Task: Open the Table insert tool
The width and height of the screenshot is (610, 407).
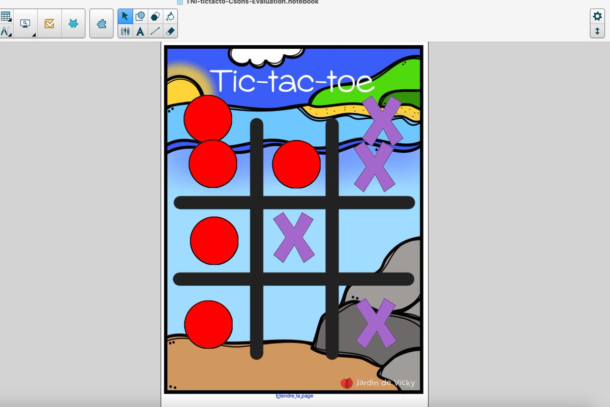Action: tap(6, 16)
